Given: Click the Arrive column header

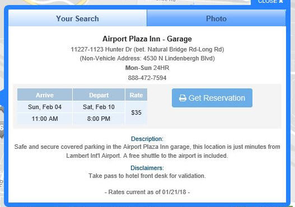Looking at the screenshot, I should coord(45,95).
